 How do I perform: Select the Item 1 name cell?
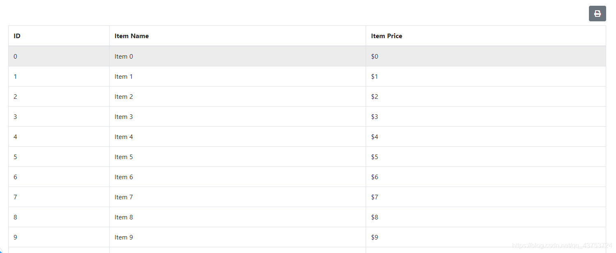pyautogui.click(x=238, y=77)
